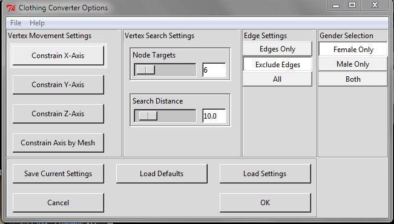Maximize the Clothing Converter Options window
The image size is (394, 224).
(352, 5)
